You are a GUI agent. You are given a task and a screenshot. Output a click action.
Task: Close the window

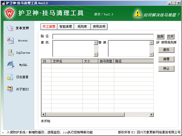(179, 3)
